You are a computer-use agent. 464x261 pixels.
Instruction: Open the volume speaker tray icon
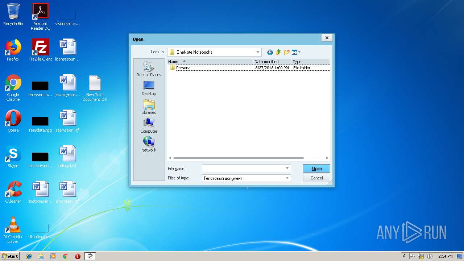click(430, 256)
